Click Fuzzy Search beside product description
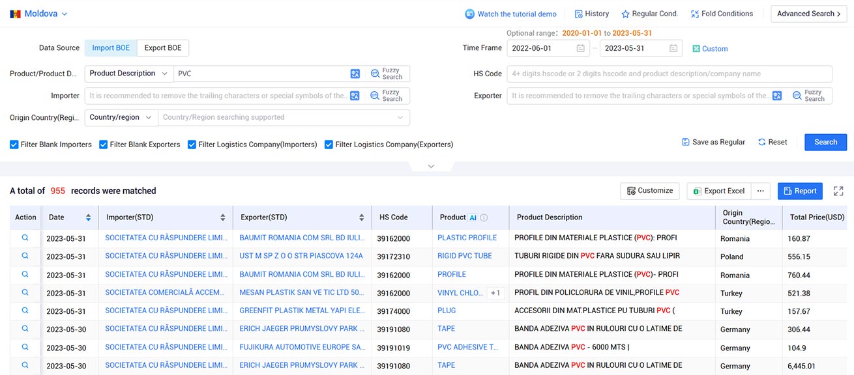Viewport: 854px width, 375px height. coord(387,74)
